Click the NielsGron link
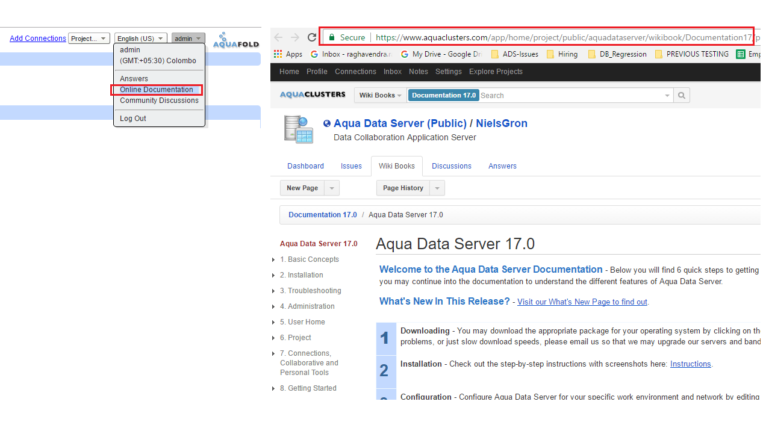This screenshot has width=763, height=425. tap(502, 123)
